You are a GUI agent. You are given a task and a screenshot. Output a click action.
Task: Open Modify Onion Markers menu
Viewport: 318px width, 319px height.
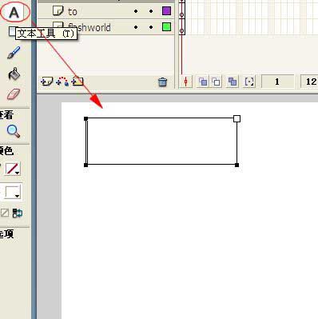(x=249, y=82)
